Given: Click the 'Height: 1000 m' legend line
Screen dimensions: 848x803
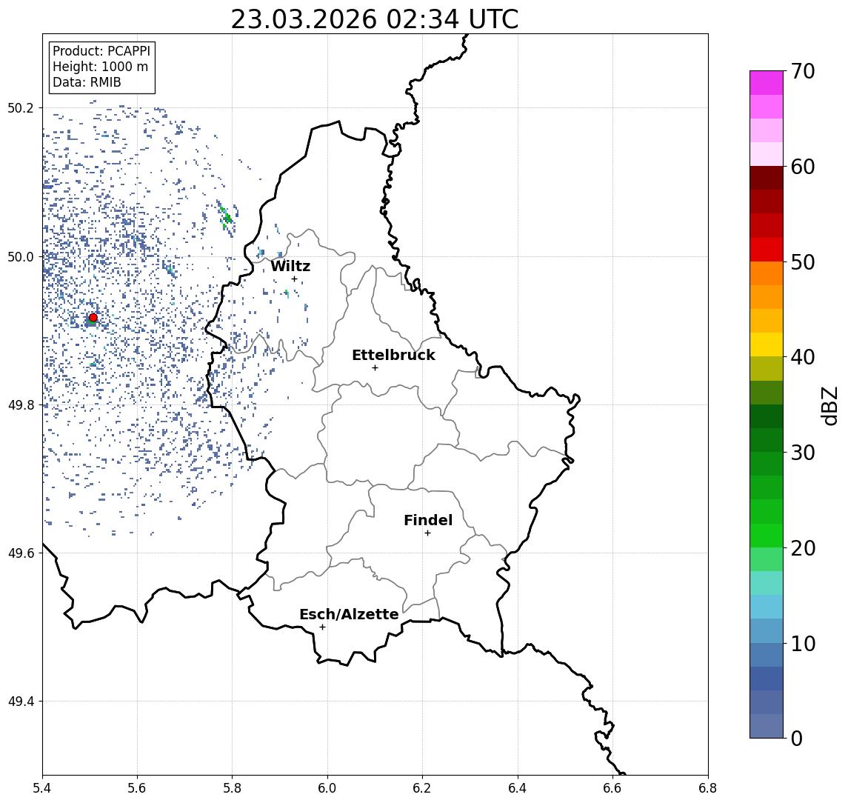Looking at the screenshot, I should pyautogui.click(x=100, y=67).
